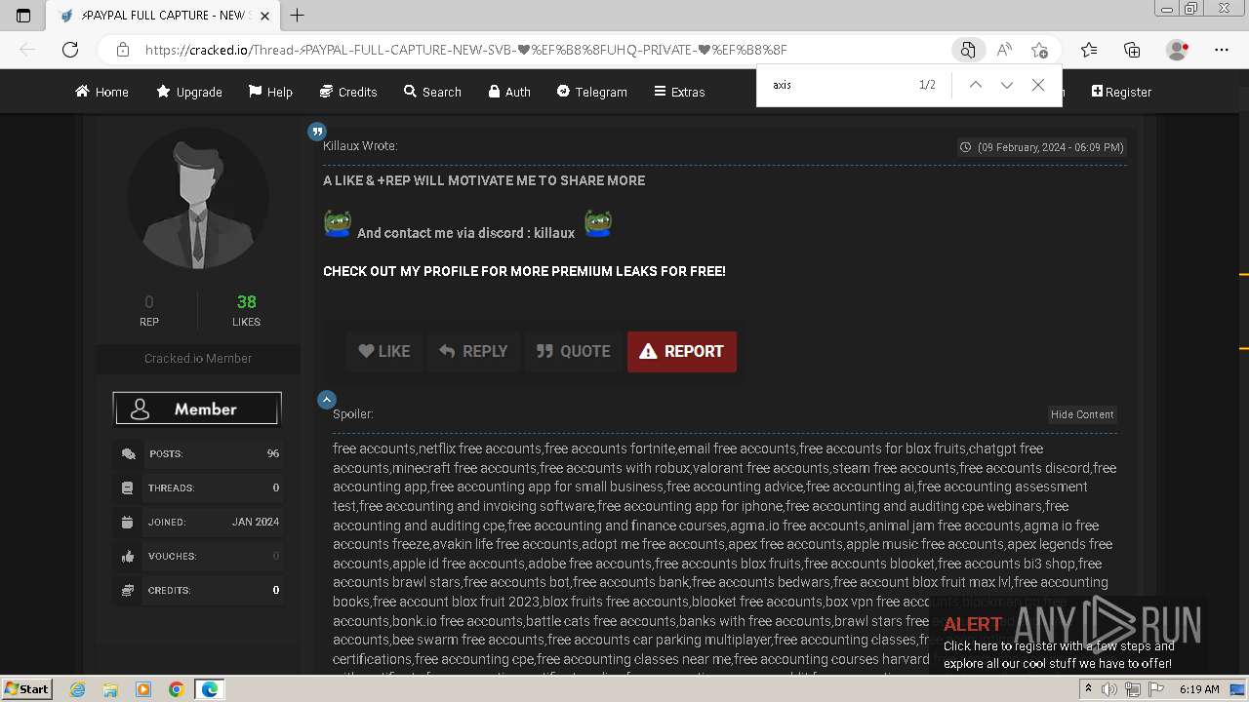This screenshot has height=702, width=1249.
Task: Jump to the previous find result
Action: tap(975, 85)
